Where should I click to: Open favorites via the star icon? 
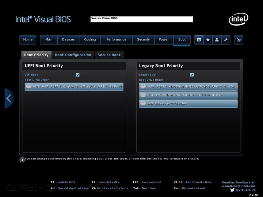pos(208,40)
